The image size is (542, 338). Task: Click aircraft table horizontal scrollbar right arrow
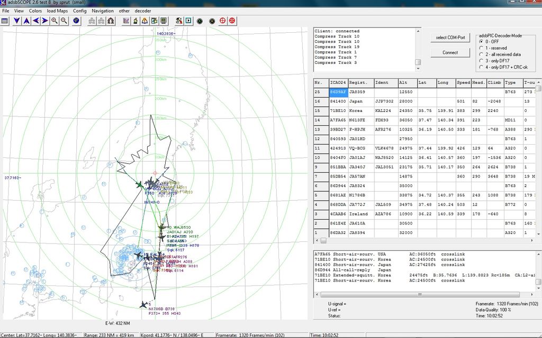(x=532, y=240)
